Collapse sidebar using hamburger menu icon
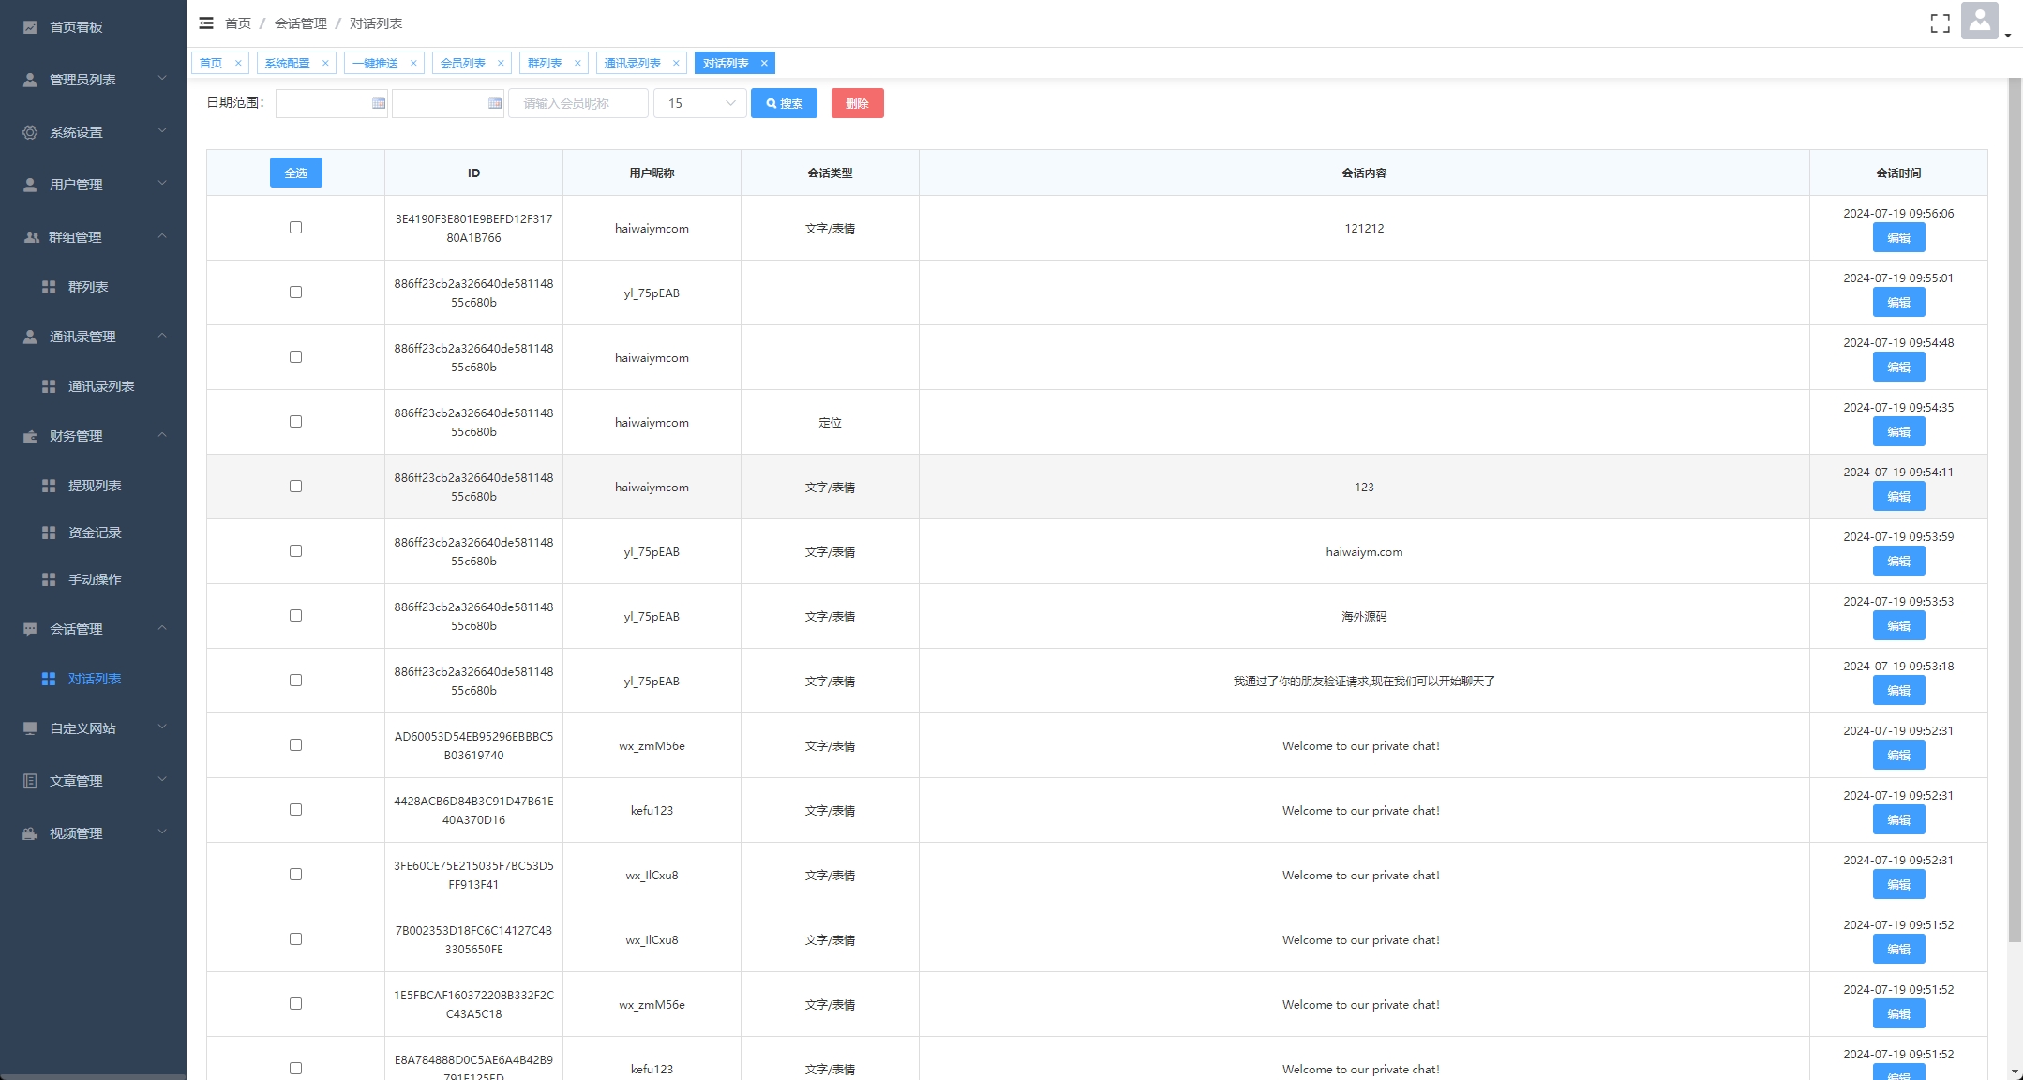2023x1080 pixels. tap(206, 23)
